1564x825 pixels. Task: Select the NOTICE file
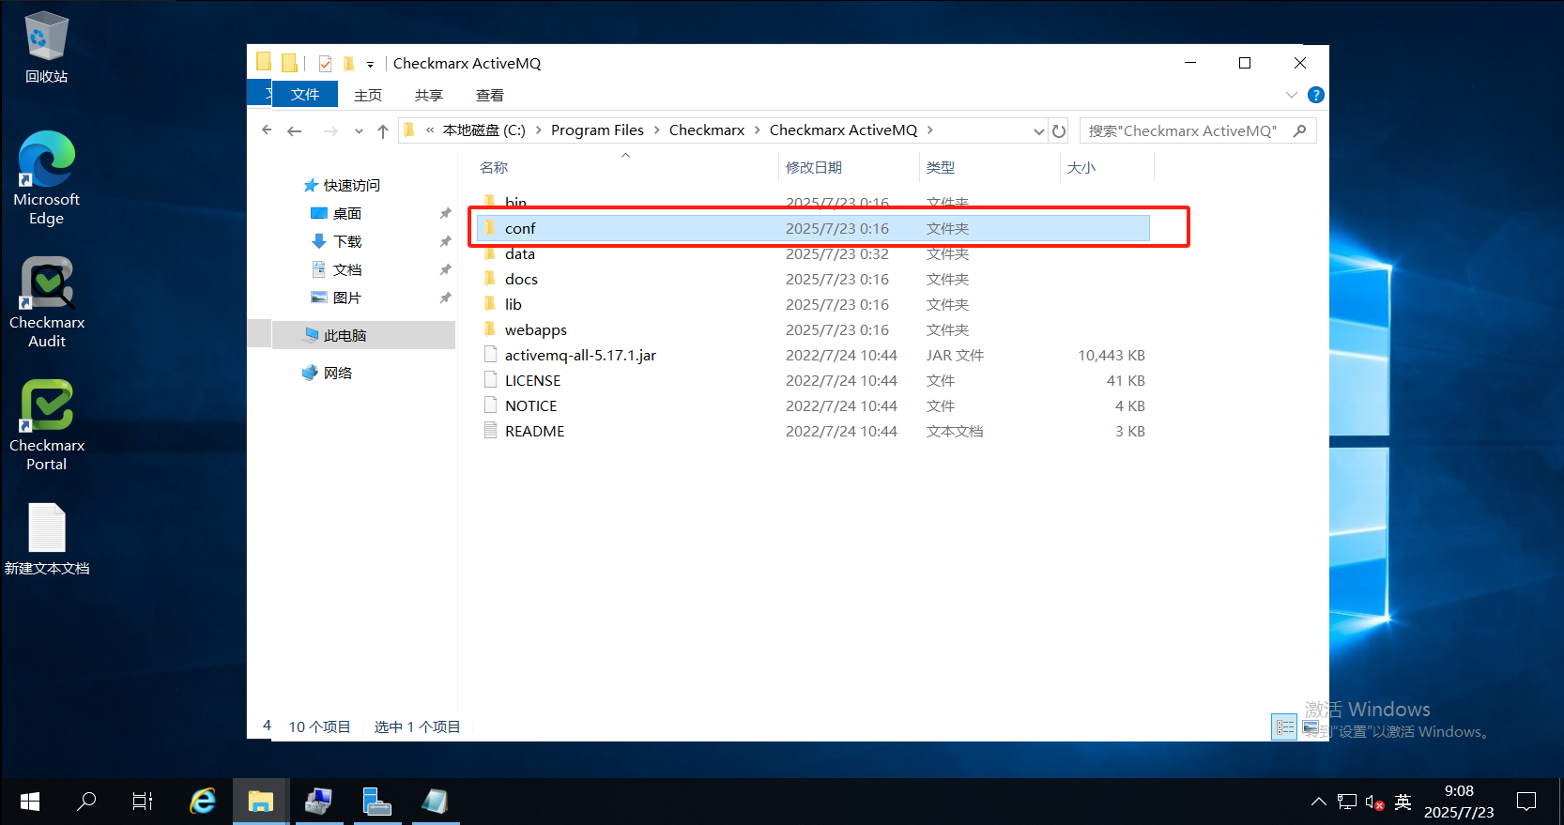point(814,405)
